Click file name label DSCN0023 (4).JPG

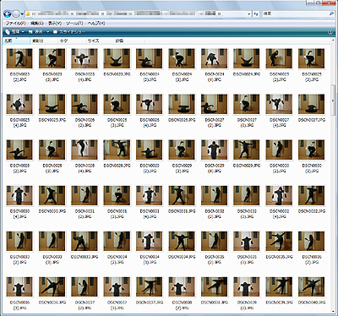coord(84,77)
